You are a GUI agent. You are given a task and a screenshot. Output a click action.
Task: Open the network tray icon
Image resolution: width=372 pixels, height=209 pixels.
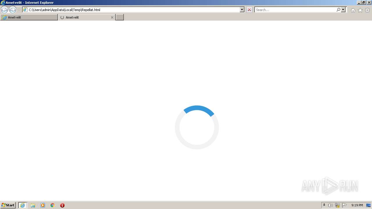point(337,205)
